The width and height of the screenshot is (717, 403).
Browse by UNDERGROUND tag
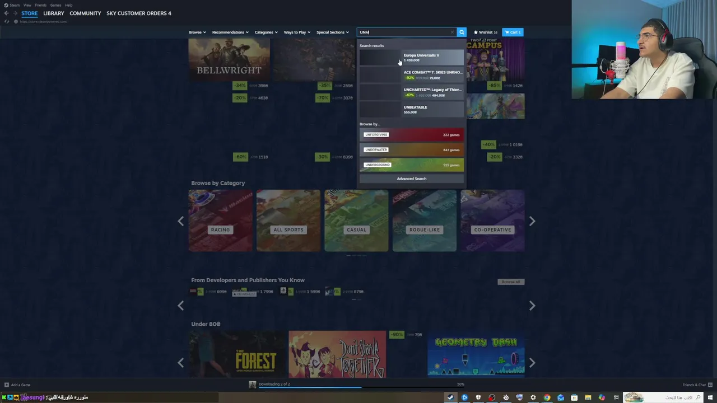pos(412,165)
